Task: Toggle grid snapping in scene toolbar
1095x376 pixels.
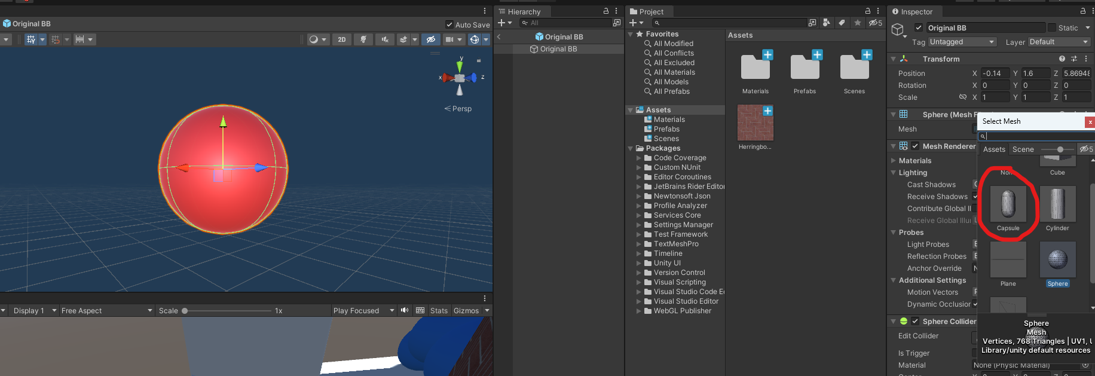Action: point(56,39)
